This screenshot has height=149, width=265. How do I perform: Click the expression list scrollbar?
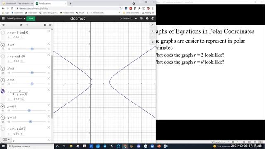[52, 87]
